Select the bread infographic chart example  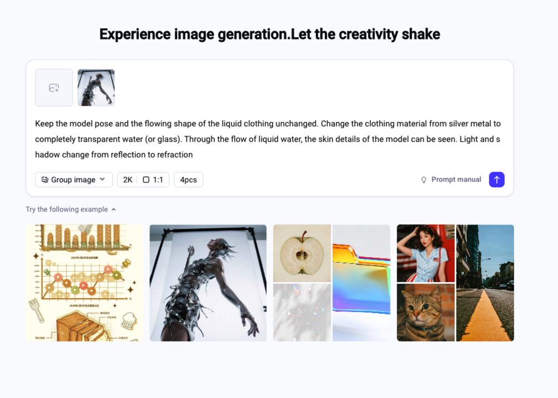pyautogui.click(x=84, y=283)
